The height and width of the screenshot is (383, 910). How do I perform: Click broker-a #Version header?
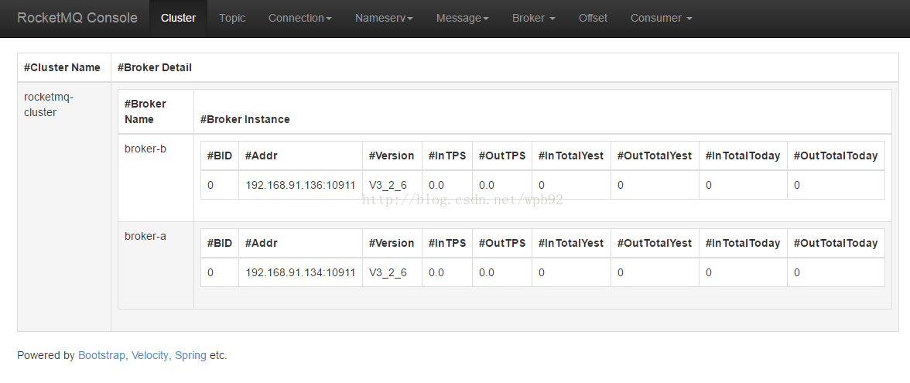click(x=392, y=243)
